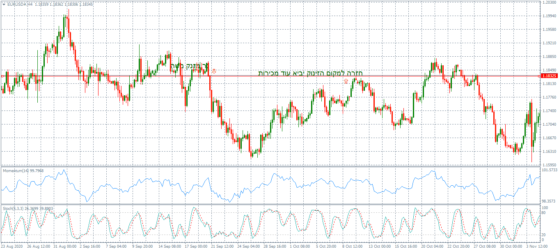Click Stochastic scale value 100

[x=545, y=208]
